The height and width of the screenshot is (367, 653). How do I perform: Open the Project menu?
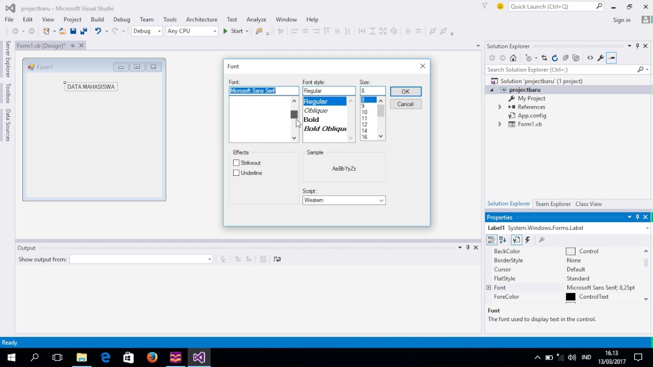pyautogui.click(x=72, y=19)
